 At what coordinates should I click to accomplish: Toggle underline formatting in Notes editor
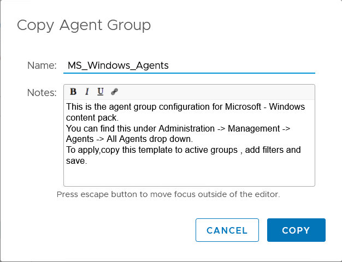(101, 92)
